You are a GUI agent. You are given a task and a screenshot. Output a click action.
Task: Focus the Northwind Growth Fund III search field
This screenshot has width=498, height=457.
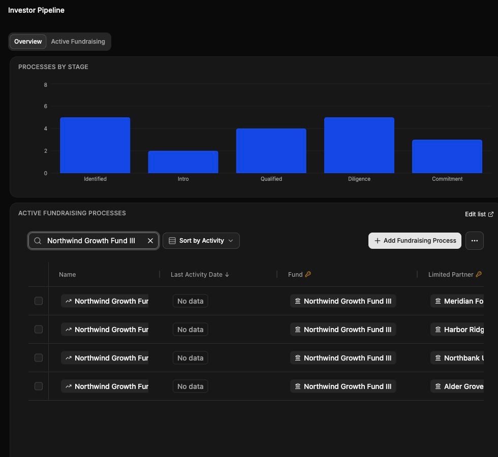click(x=94, y=241)
